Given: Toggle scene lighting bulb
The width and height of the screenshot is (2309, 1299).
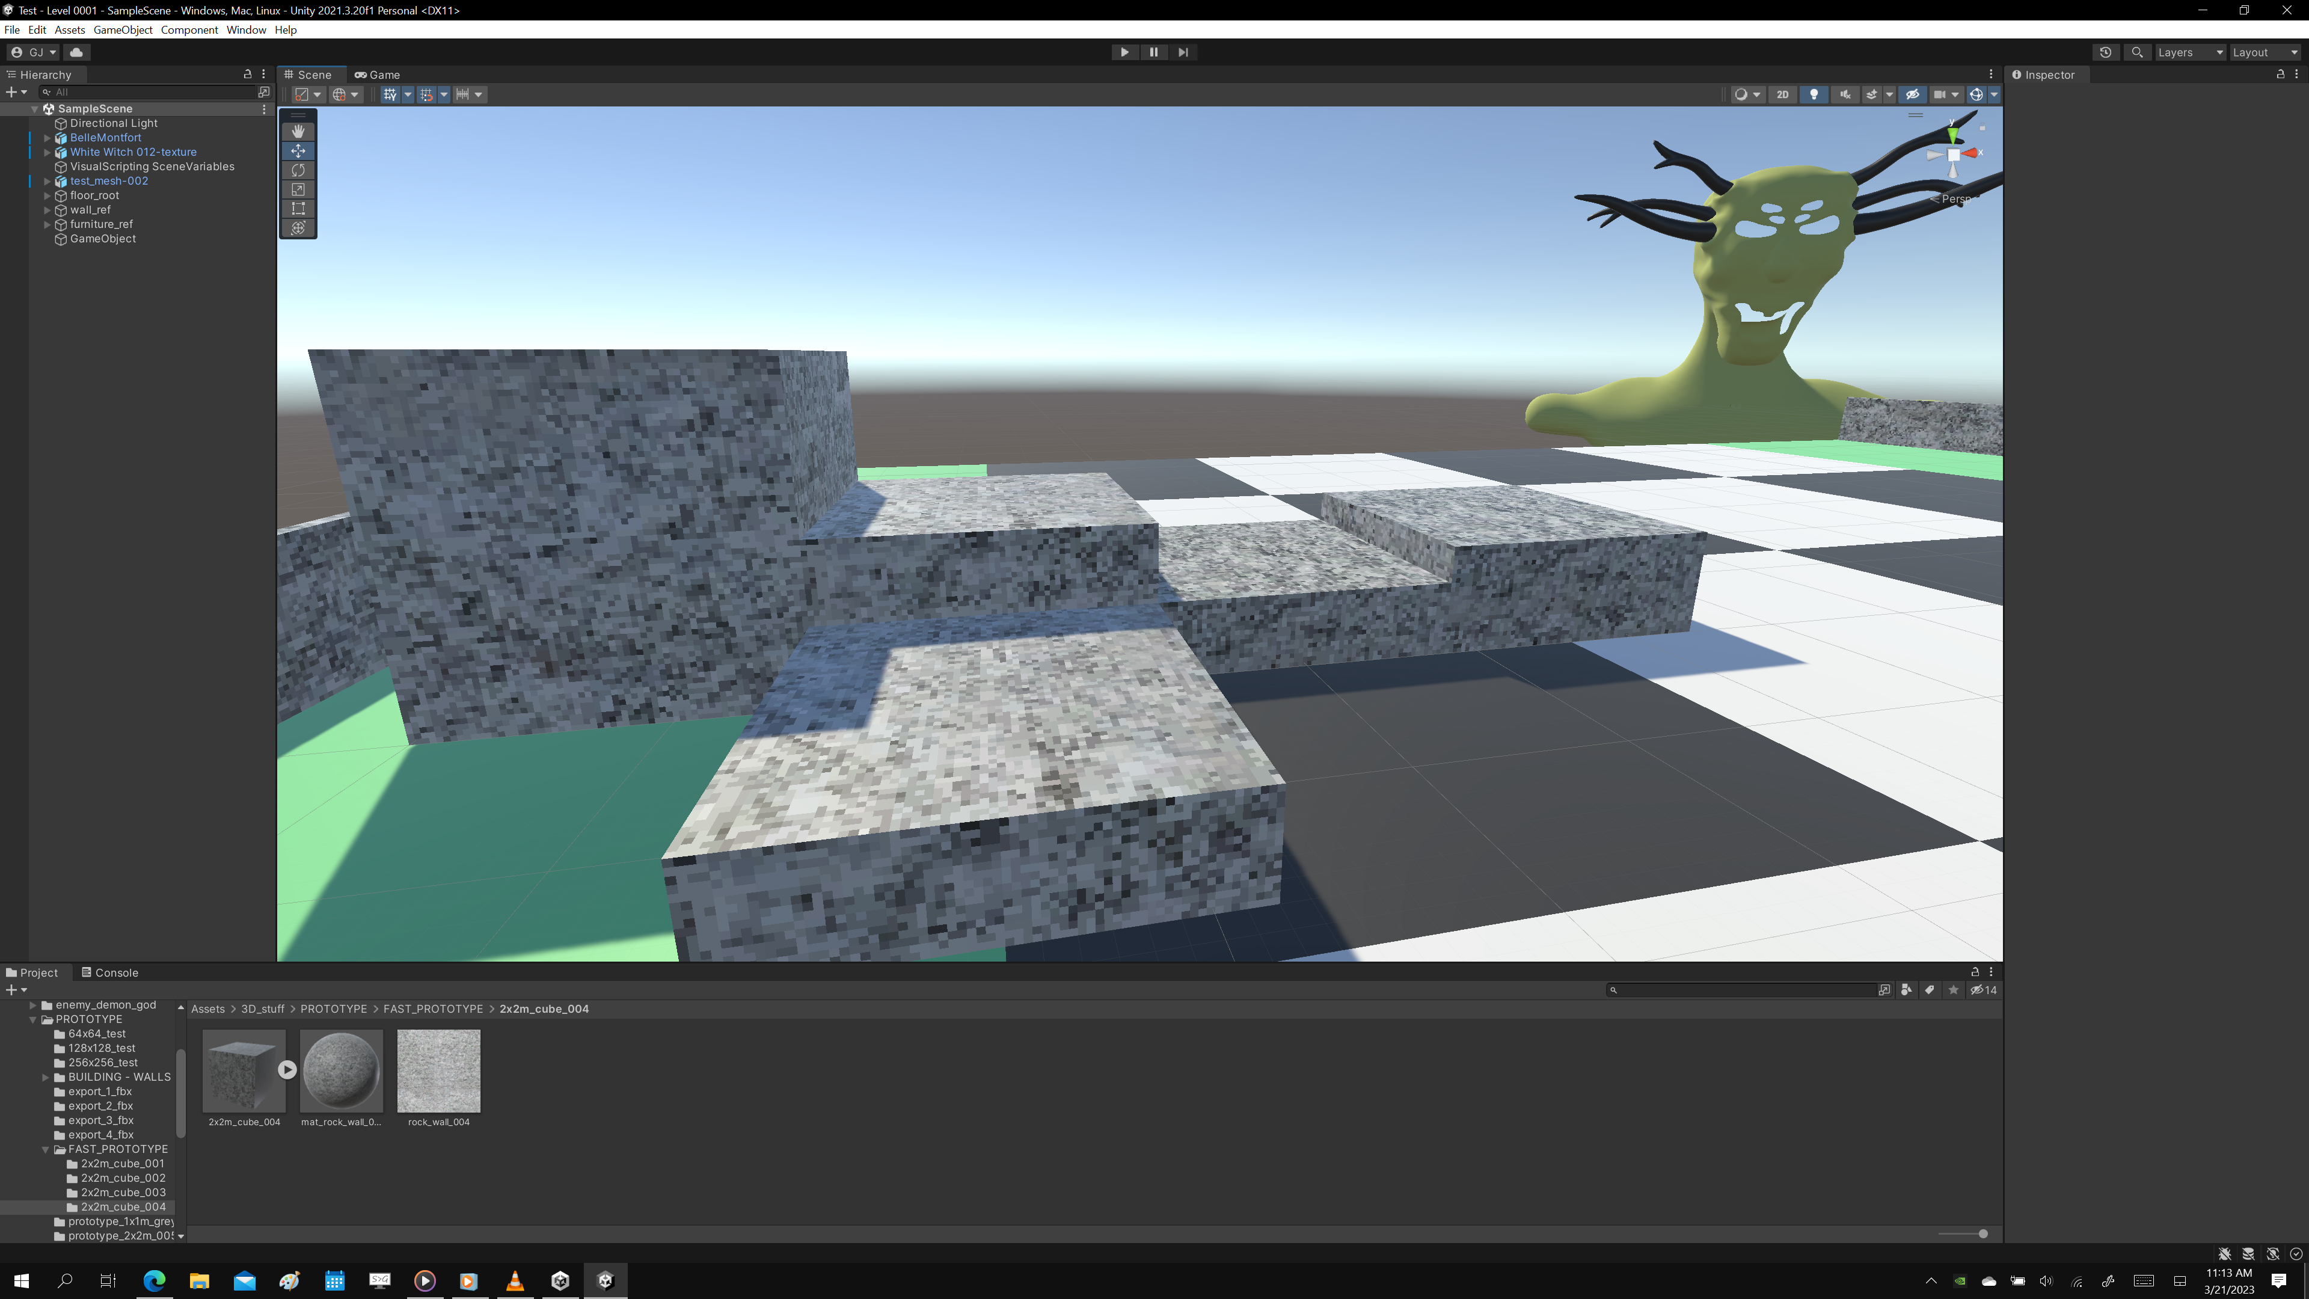Looking at the screenshot, I should point(1814,94).
